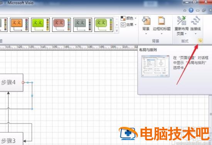Image resolution: width=212 pixels, height=145 pixels.
Task: Select the bright green theme thumbnail
Action: [40, 25]
